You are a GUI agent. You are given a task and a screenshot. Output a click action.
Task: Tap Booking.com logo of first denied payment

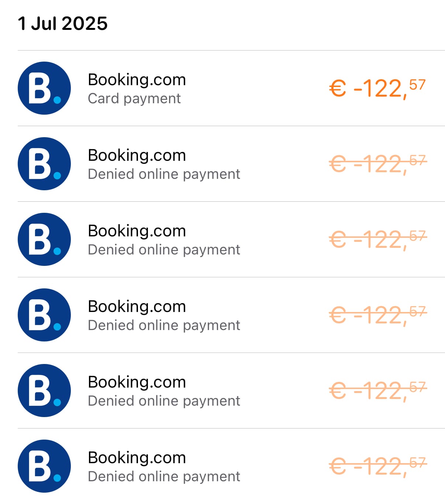point(44,164)
